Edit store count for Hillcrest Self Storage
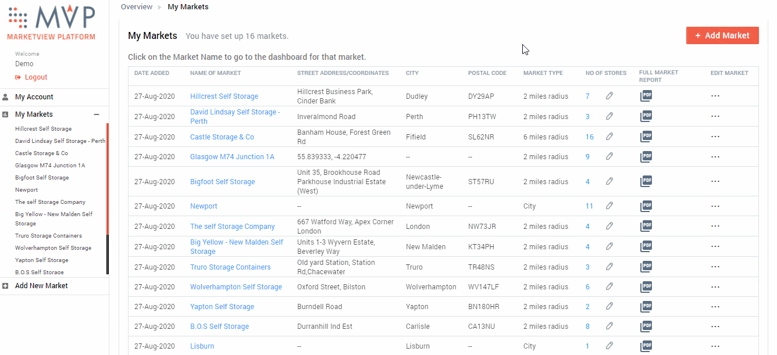 point(610,96)
